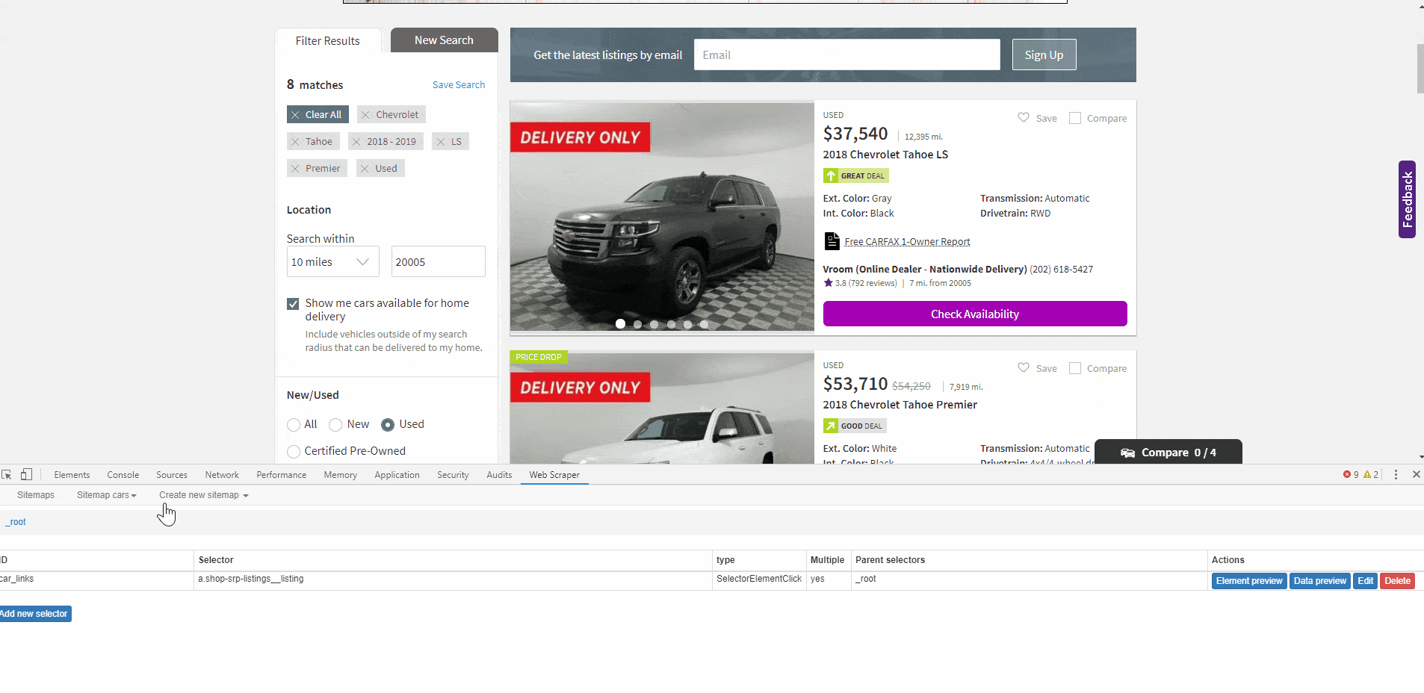Click Data preview for car_links
Image resolution: width=1424 pixels, height=693 pixels.
pos(1320,581)
